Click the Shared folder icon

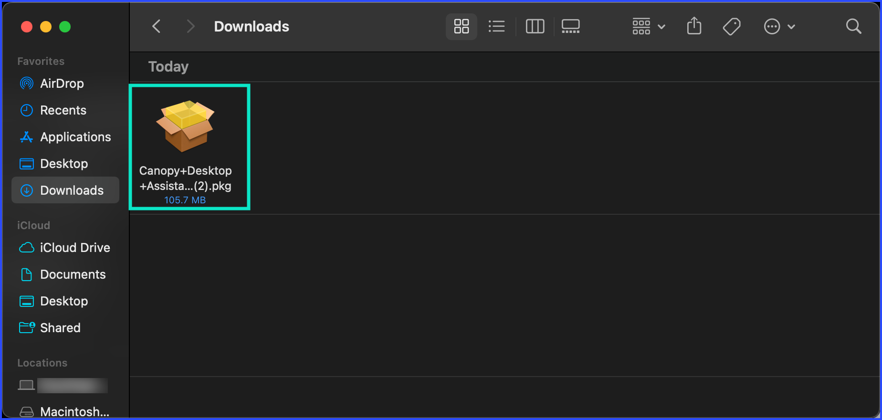(x=27, y=327)
